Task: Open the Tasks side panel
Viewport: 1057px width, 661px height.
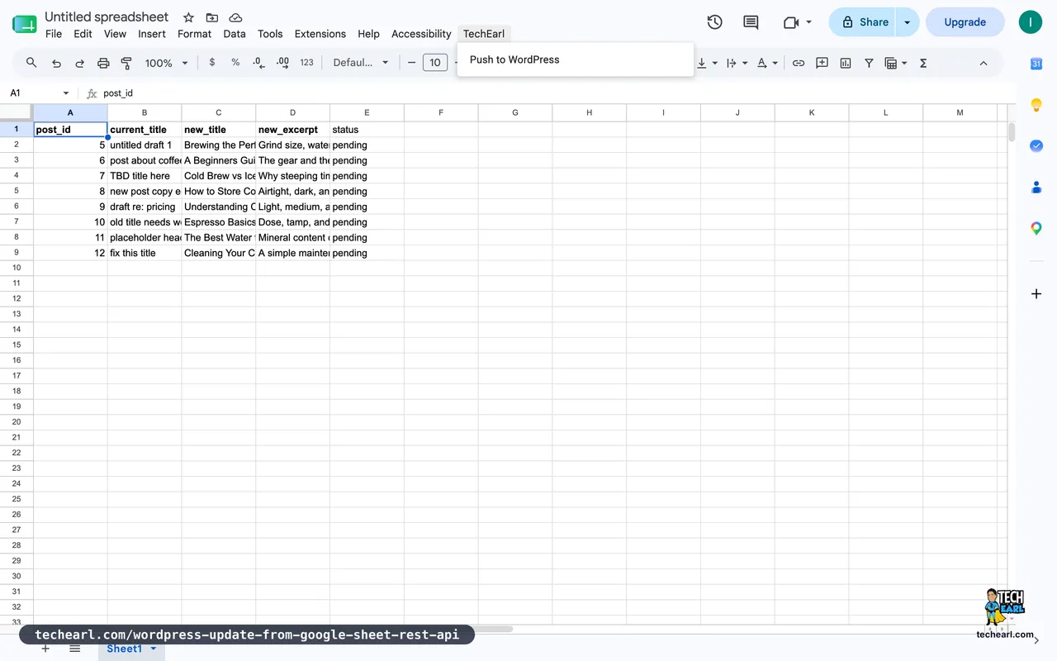Action: tap(1036, 145)
